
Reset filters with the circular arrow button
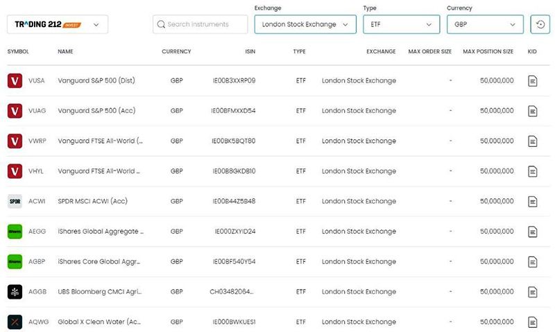coord(540,24)
